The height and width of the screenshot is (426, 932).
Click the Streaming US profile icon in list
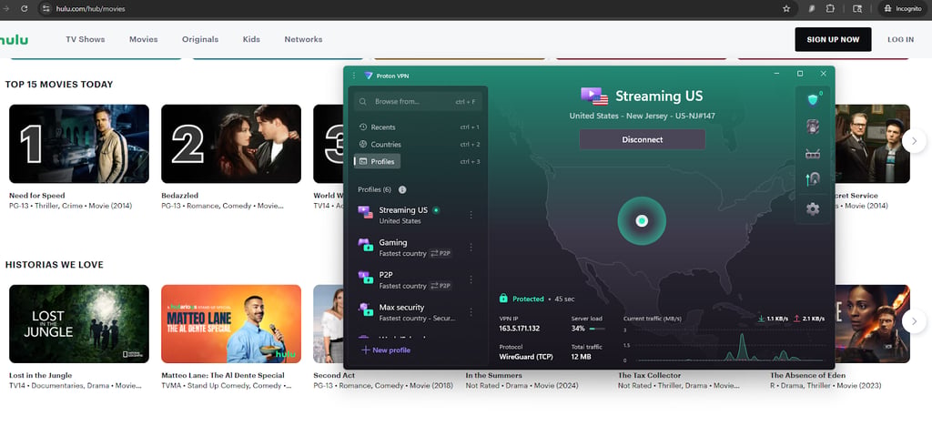click(365, 212)
